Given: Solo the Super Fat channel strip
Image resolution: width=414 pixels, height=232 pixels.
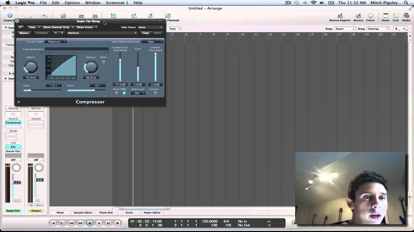Looking at the screenshot, I should click(19, 201).
